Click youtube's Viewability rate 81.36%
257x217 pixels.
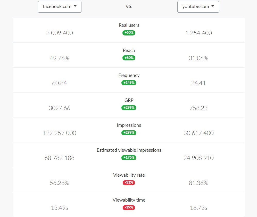click(x=198, y=183)
